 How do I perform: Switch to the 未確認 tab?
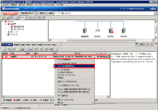[x=40, y=45]
